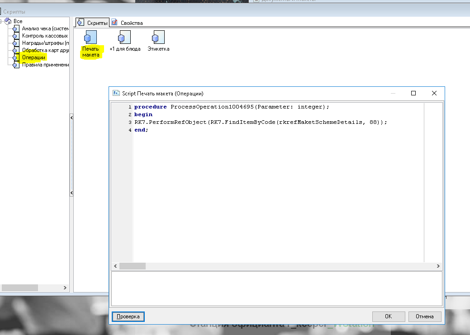The width and height of the screenshot is (470, 335).
Task: Click the 'Все' root house icon
Action: click(8, 21)
